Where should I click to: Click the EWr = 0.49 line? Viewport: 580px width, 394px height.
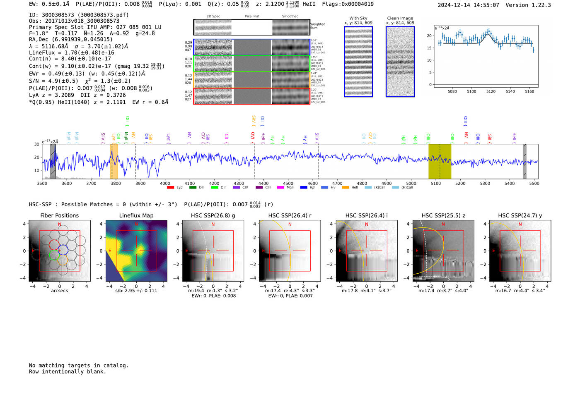click(87, 74)
